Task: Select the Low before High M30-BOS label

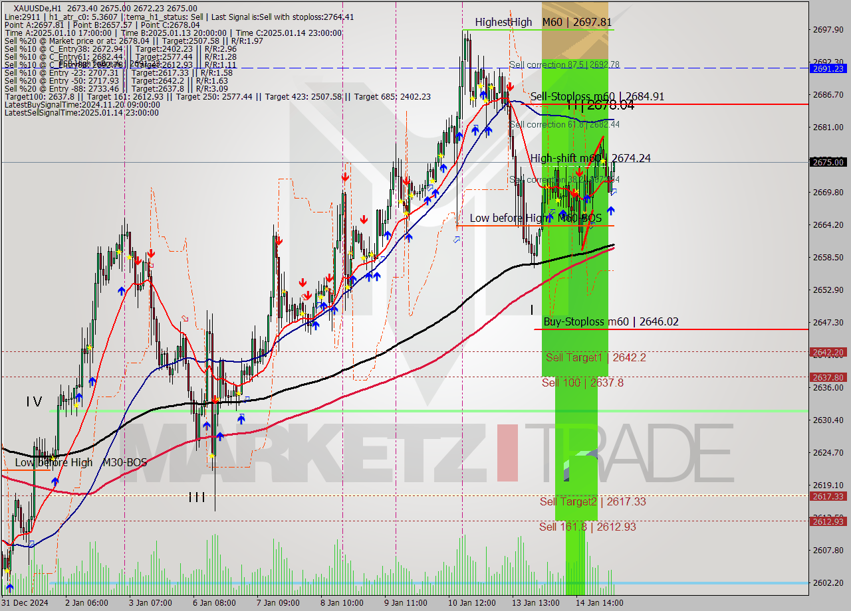Action: pos(81,462)
